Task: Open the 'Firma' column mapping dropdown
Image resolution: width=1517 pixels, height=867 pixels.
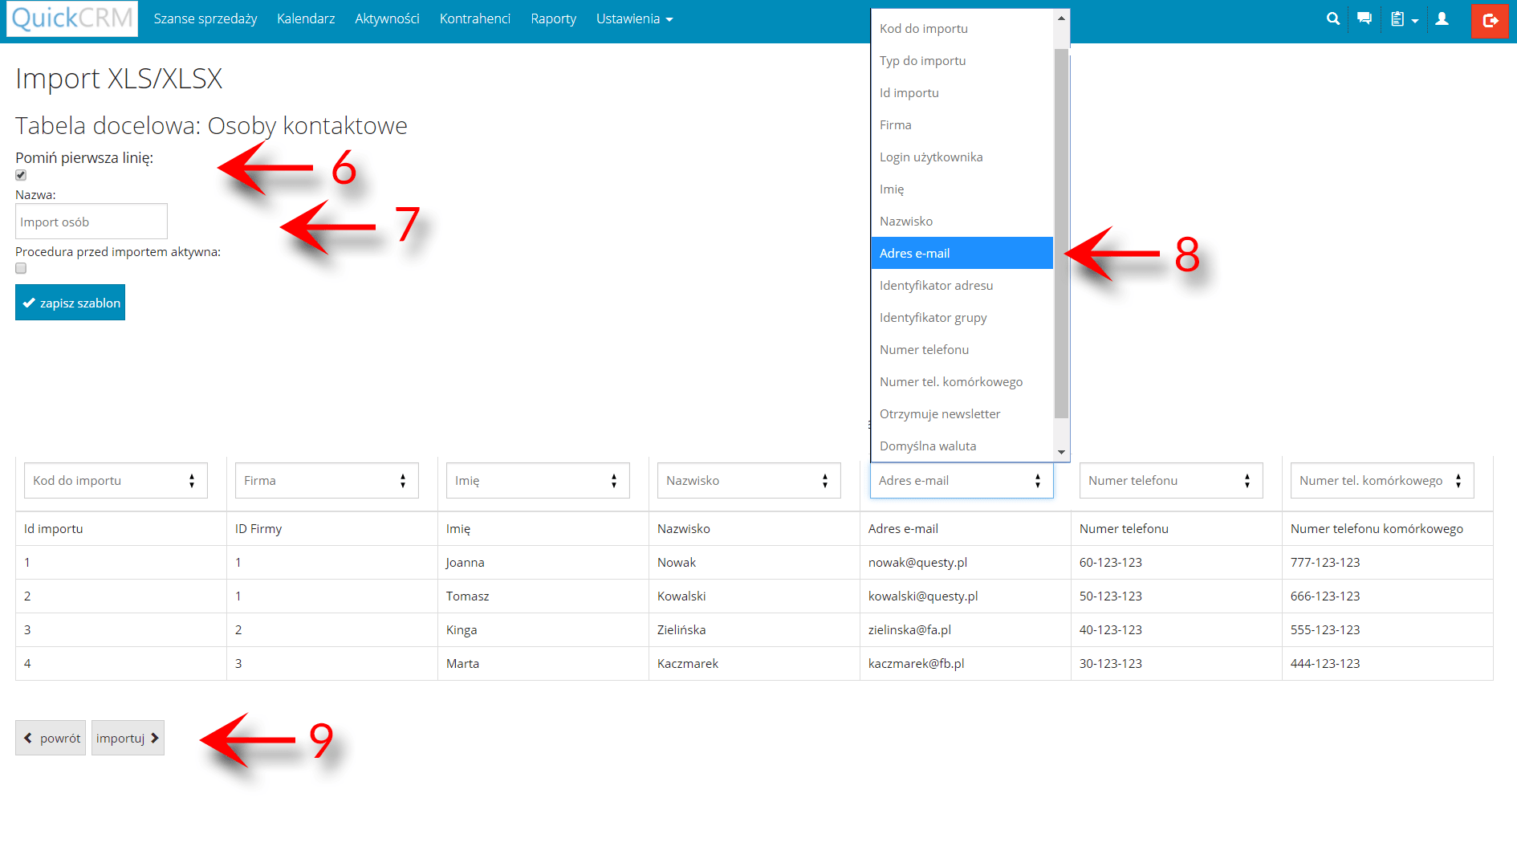Action: [326, 480]
